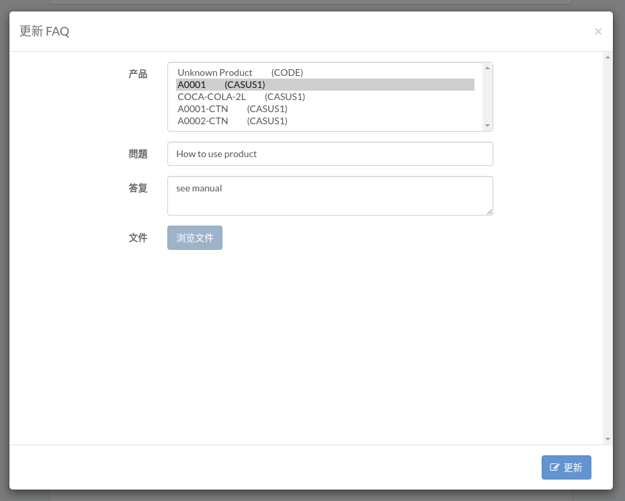Click product list scroll down arrow
Screen dimensions: 625x501
click(x=487, y=126)
